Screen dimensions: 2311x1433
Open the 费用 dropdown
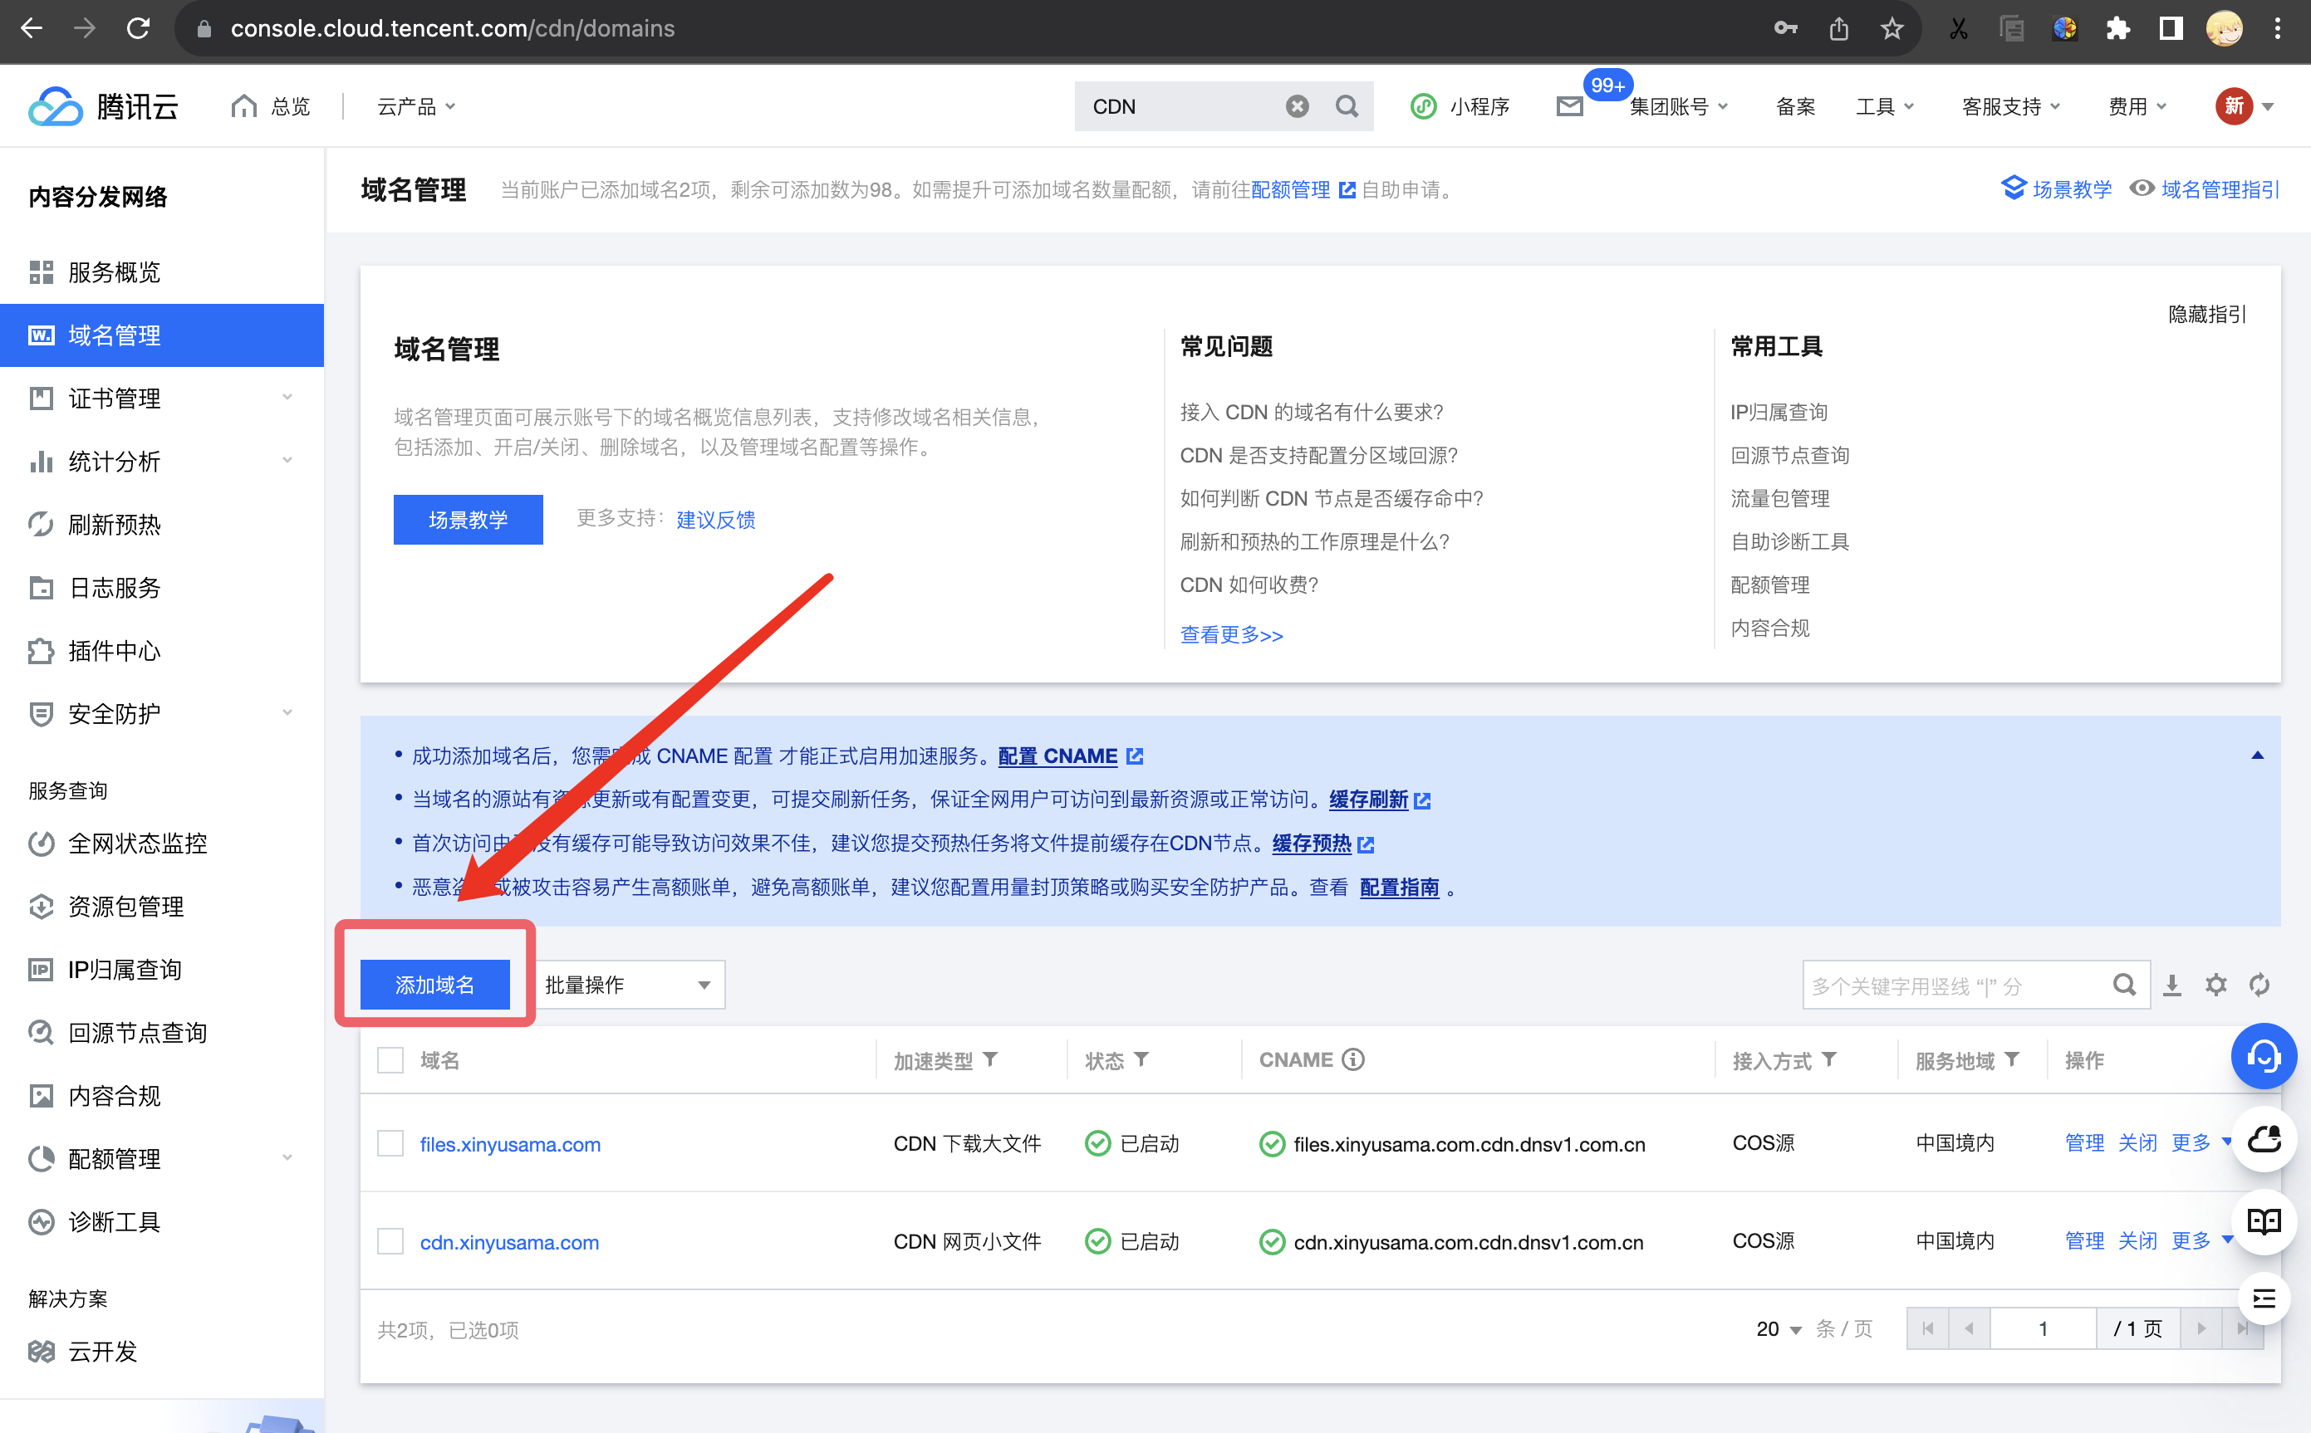(2137, 106)
